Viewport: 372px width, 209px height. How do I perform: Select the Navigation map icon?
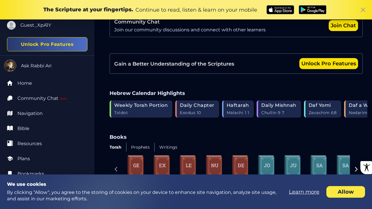point(10,113)
